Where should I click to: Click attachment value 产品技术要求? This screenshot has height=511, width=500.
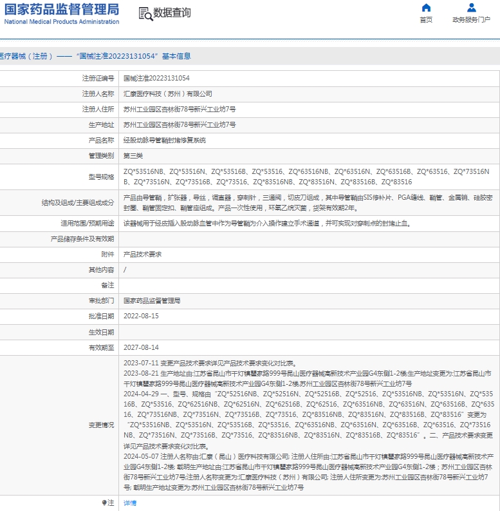pyautogui.click(x=142, y=255)
